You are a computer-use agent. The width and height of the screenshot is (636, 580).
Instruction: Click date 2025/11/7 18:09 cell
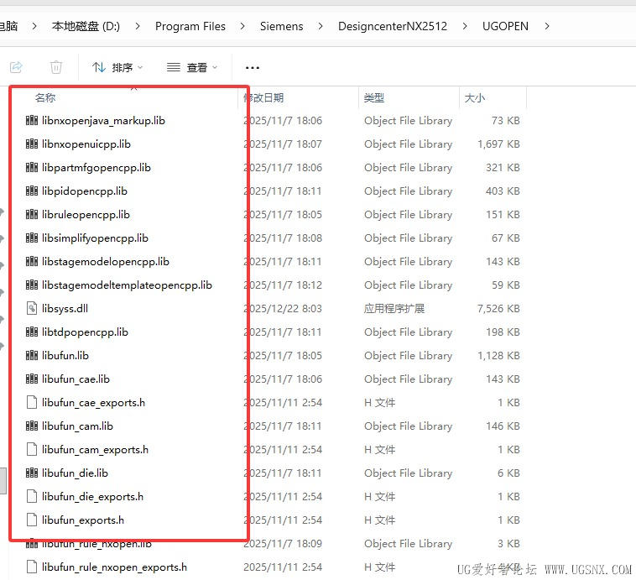click(x=283, y=544)
